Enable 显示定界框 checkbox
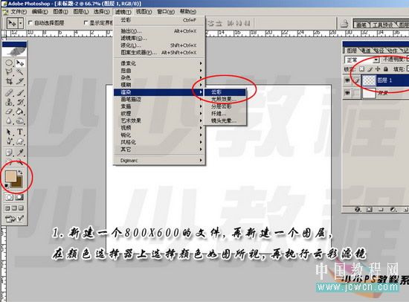 tap(86, 23)
